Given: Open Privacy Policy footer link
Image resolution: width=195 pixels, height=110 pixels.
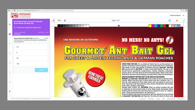Looking at the screenshot, I should [x=171, y=99].
